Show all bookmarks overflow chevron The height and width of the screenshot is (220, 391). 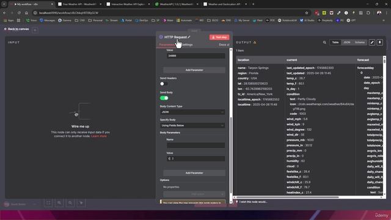(384, 20)
